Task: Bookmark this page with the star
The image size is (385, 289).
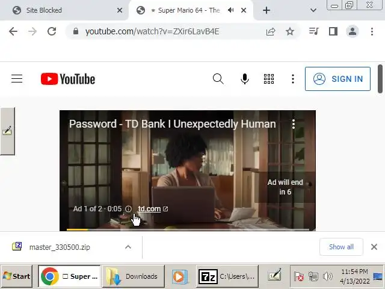Action: (x=290, y=31)
